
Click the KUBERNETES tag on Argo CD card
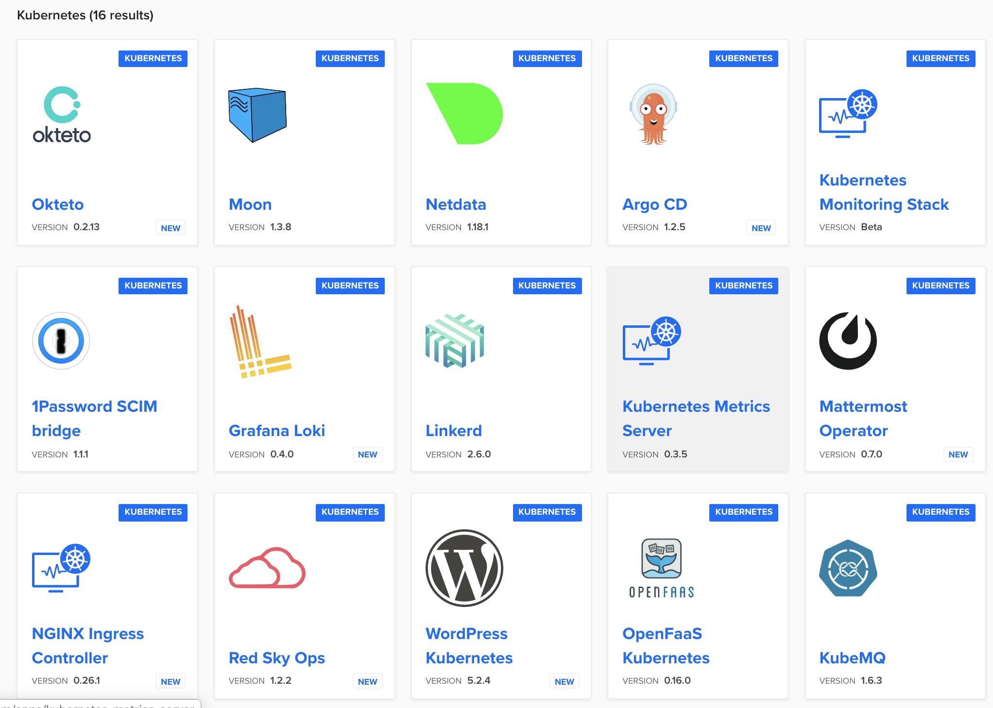(744, 58)
